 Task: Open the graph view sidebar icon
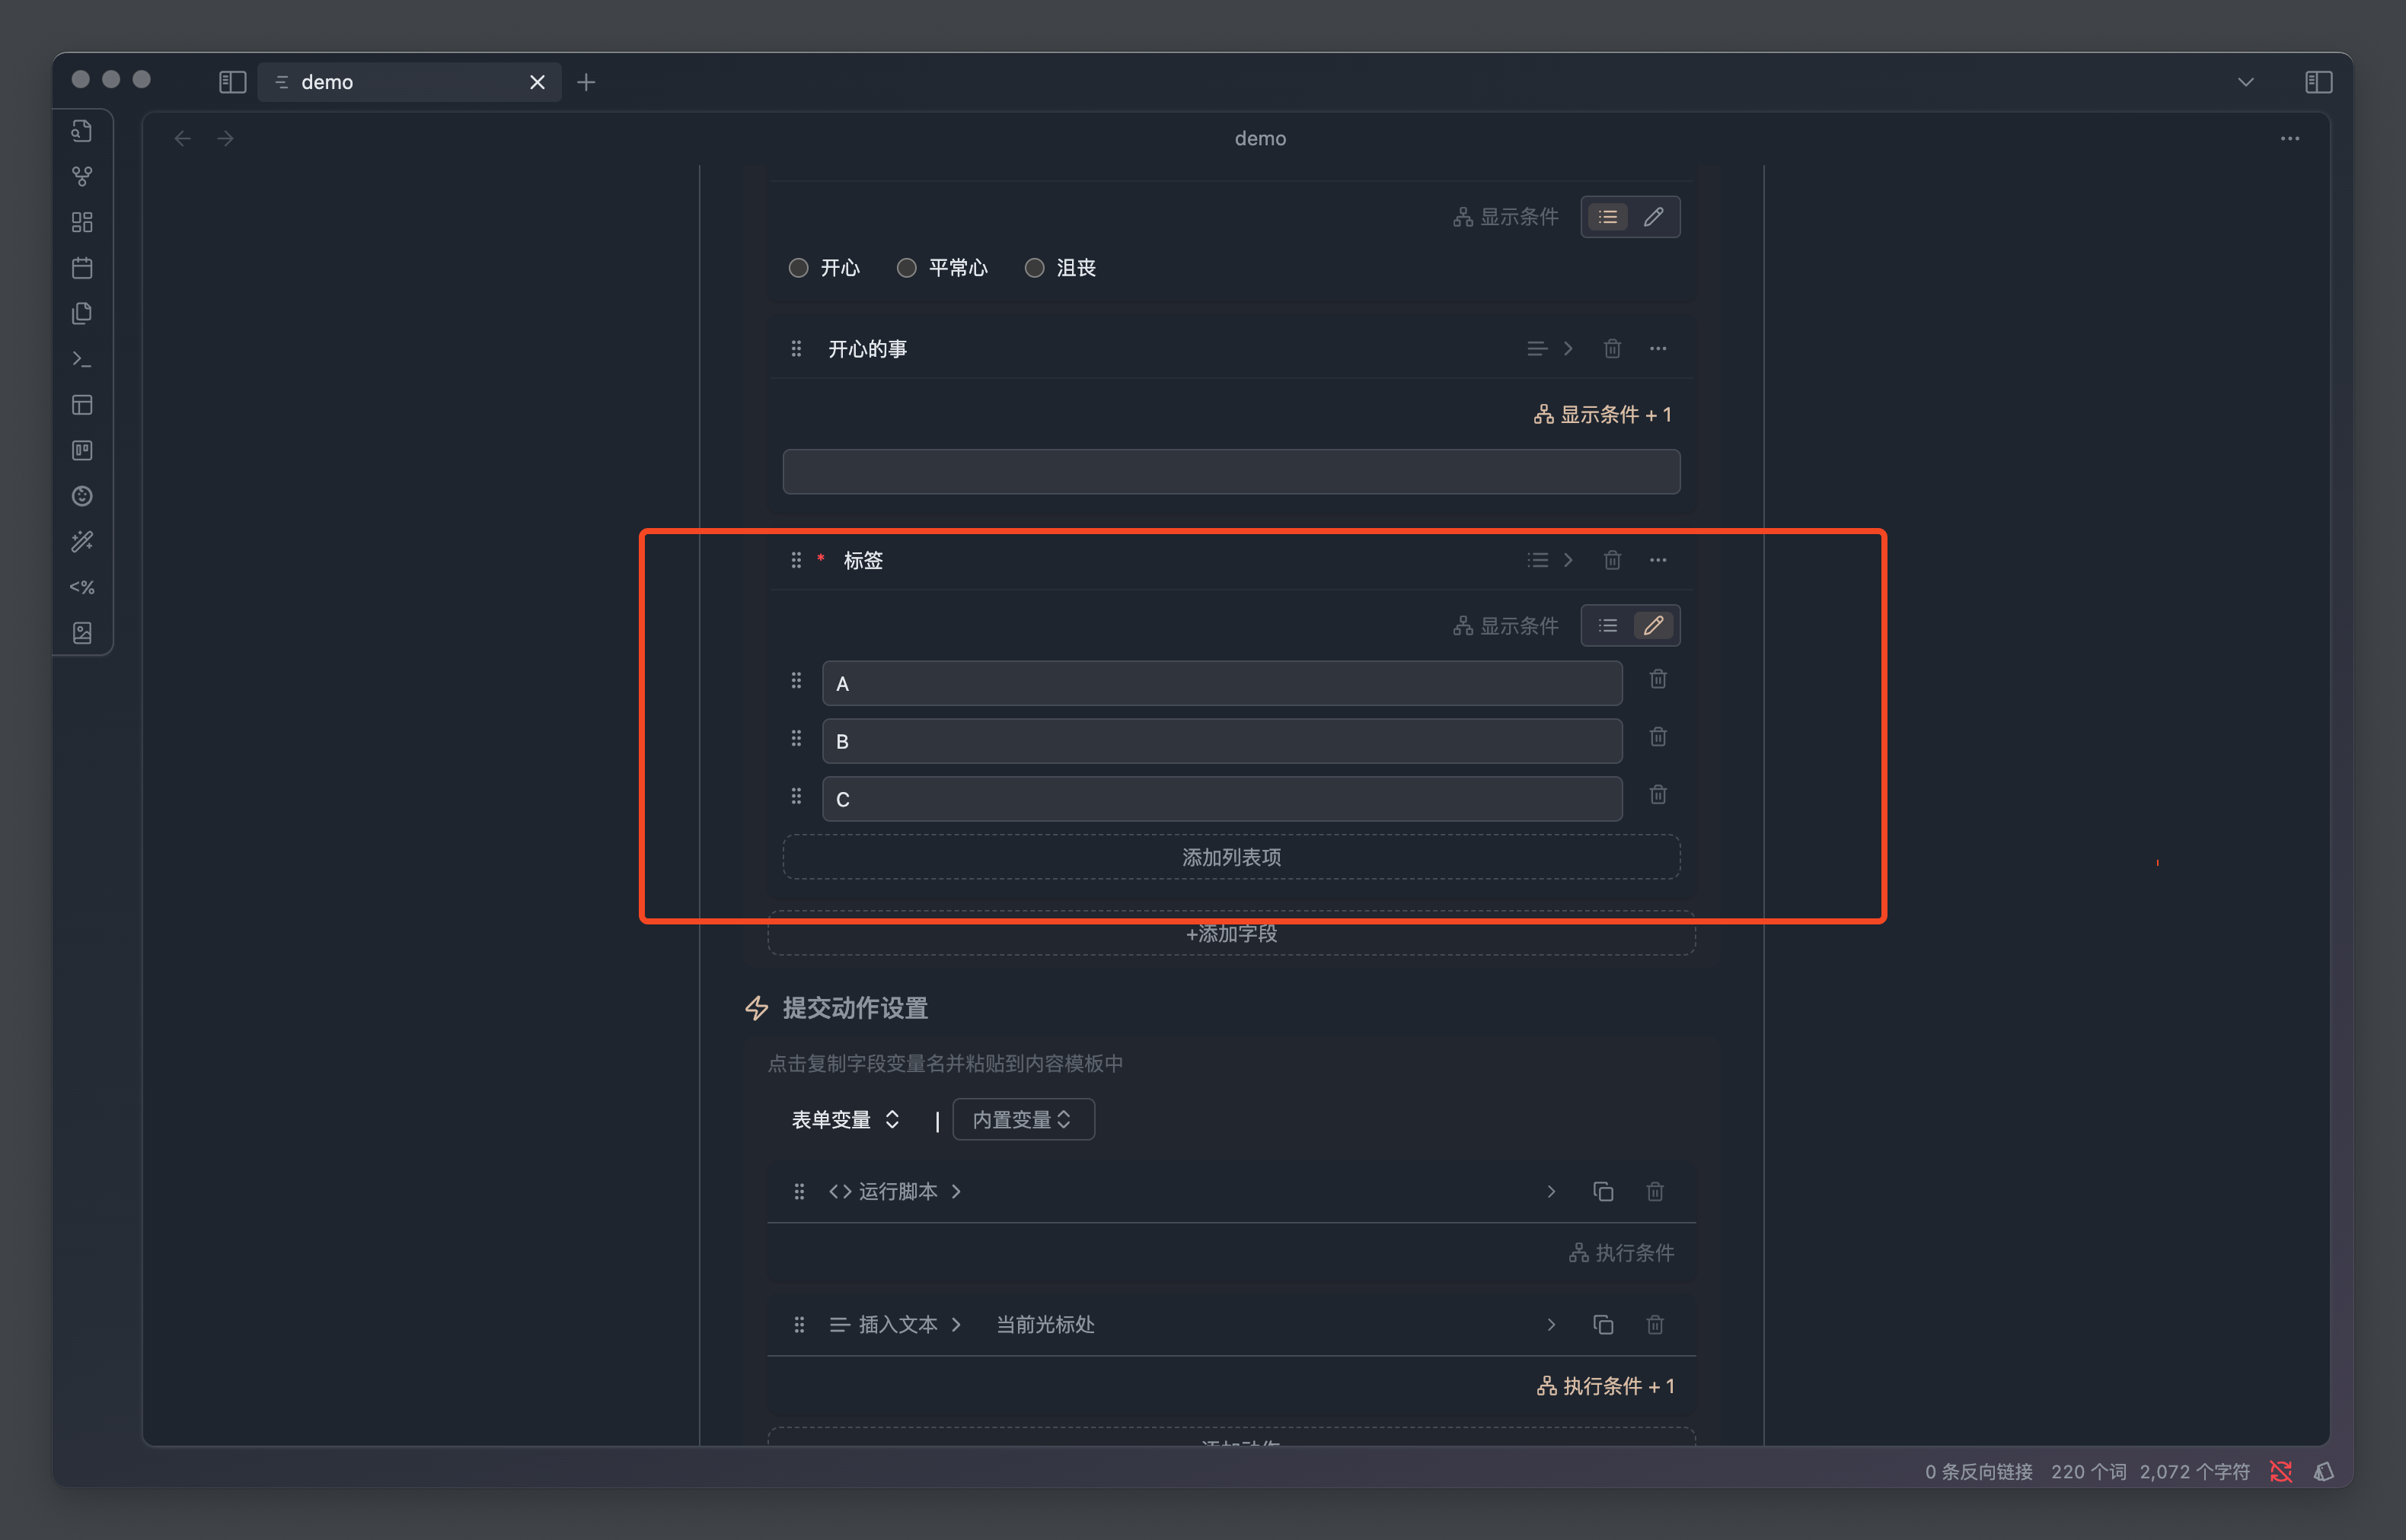[x=82, y=176]
